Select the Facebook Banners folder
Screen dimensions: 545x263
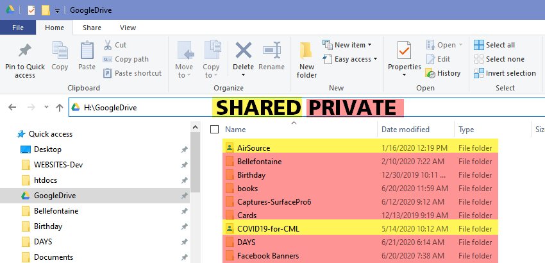(360, 256)
